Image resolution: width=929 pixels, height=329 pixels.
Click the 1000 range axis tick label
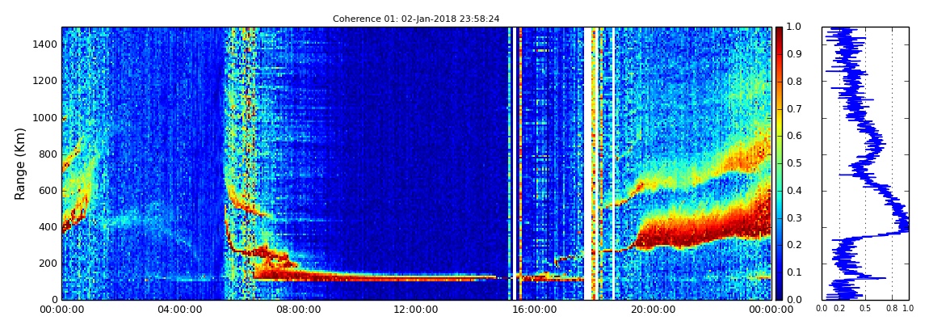pyautogui.click(x=47, y=117)
